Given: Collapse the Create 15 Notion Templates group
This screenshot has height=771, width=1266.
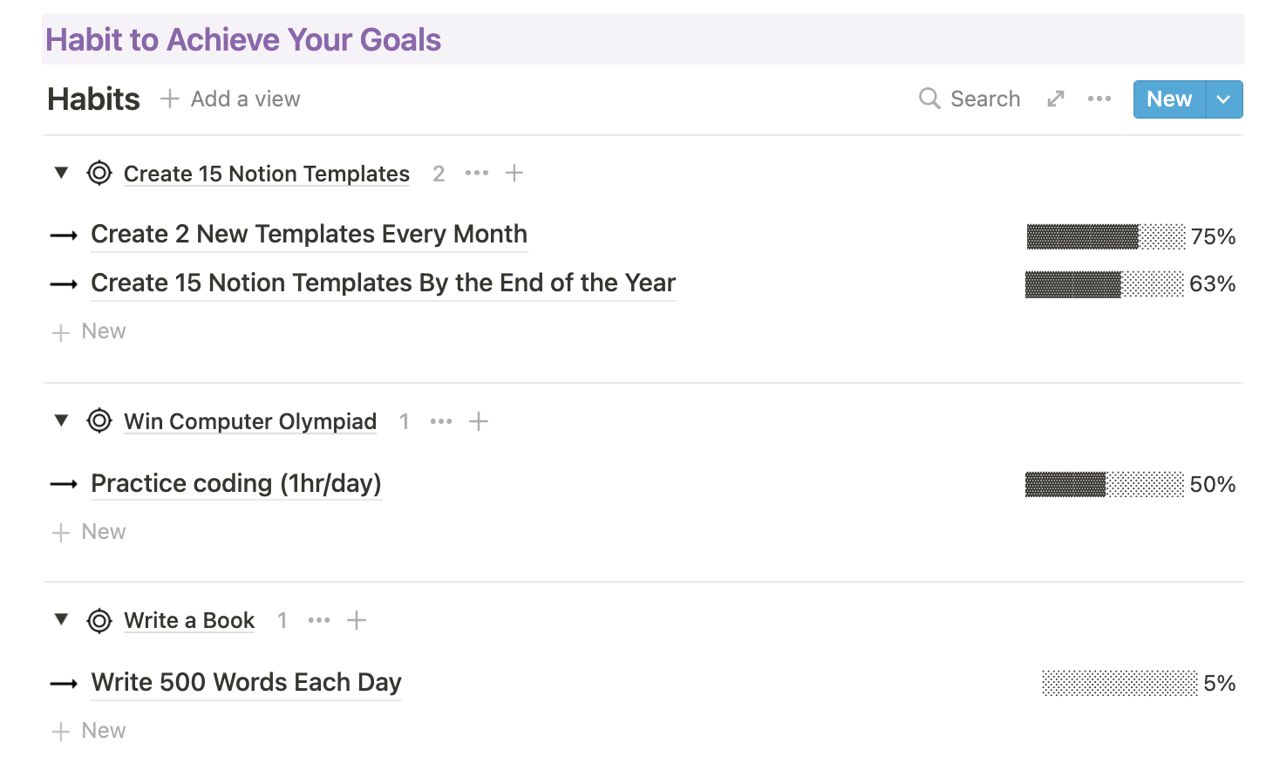Looking at the screenshot, I should coord(60,173).
